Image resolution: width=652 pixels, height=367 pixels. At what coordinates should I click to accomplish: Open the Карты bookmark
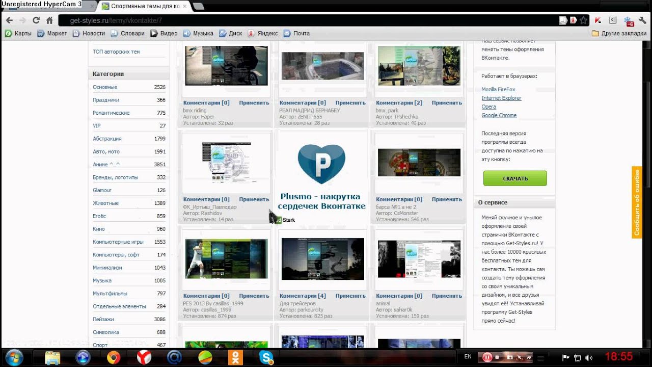pos(18,33)
